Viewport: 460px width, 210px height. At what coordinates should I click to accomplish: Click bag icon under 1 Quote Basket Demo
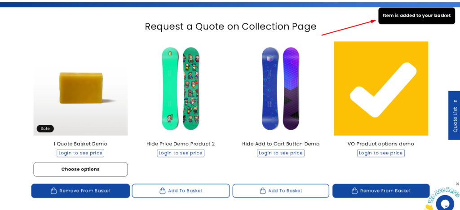tap(54, 191)
